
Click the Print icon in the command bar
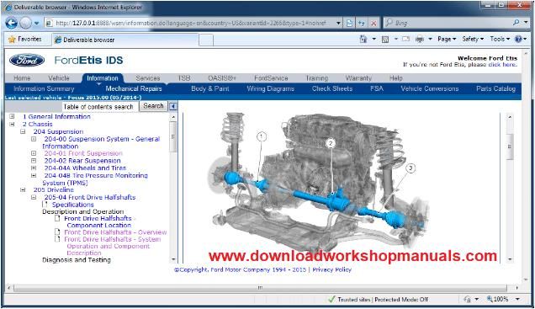pyautogui.click(x=419, y=40)
